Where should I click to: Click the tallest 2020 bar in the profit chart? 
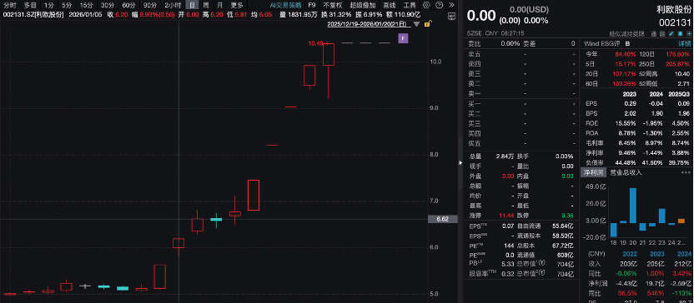632,206
